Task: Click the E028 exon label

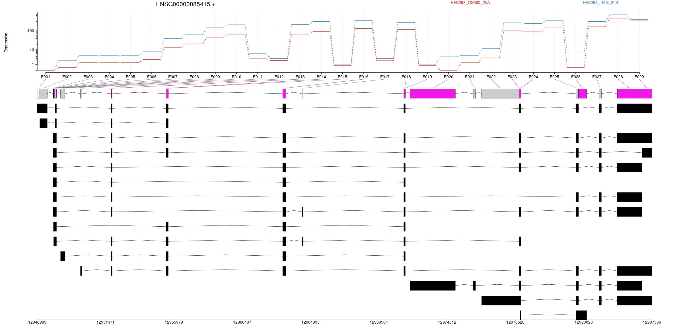Action: (x=618, y=77)
